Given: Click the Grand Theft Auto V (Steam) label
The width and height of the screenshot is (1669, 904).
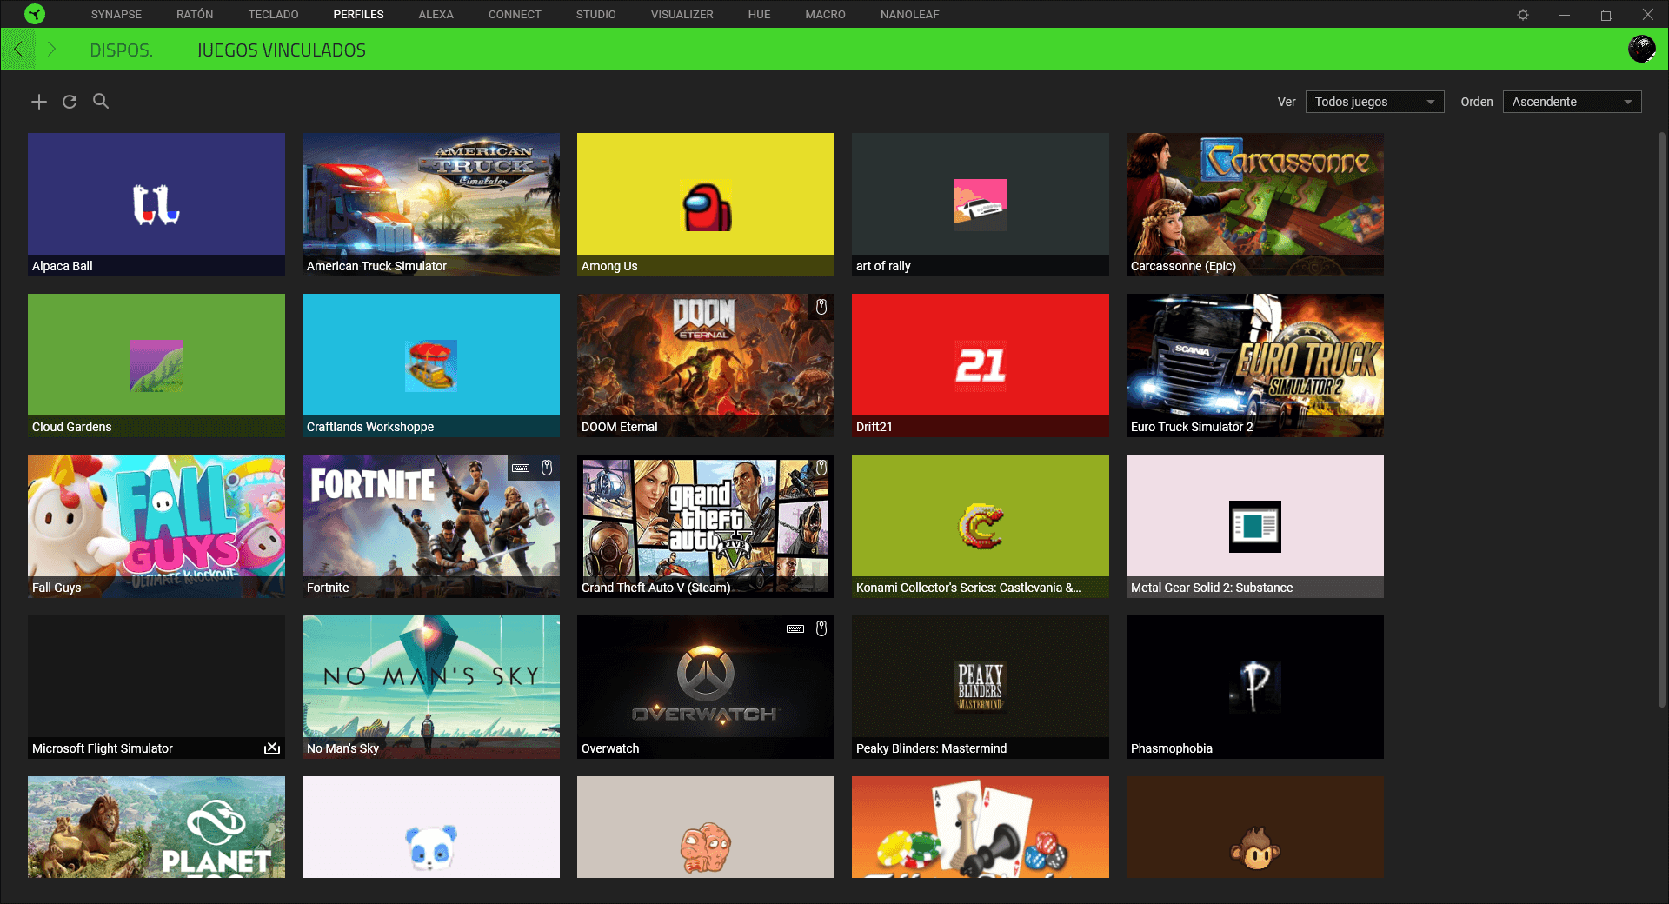Looking at the screenshot, I should coord(656,588).
